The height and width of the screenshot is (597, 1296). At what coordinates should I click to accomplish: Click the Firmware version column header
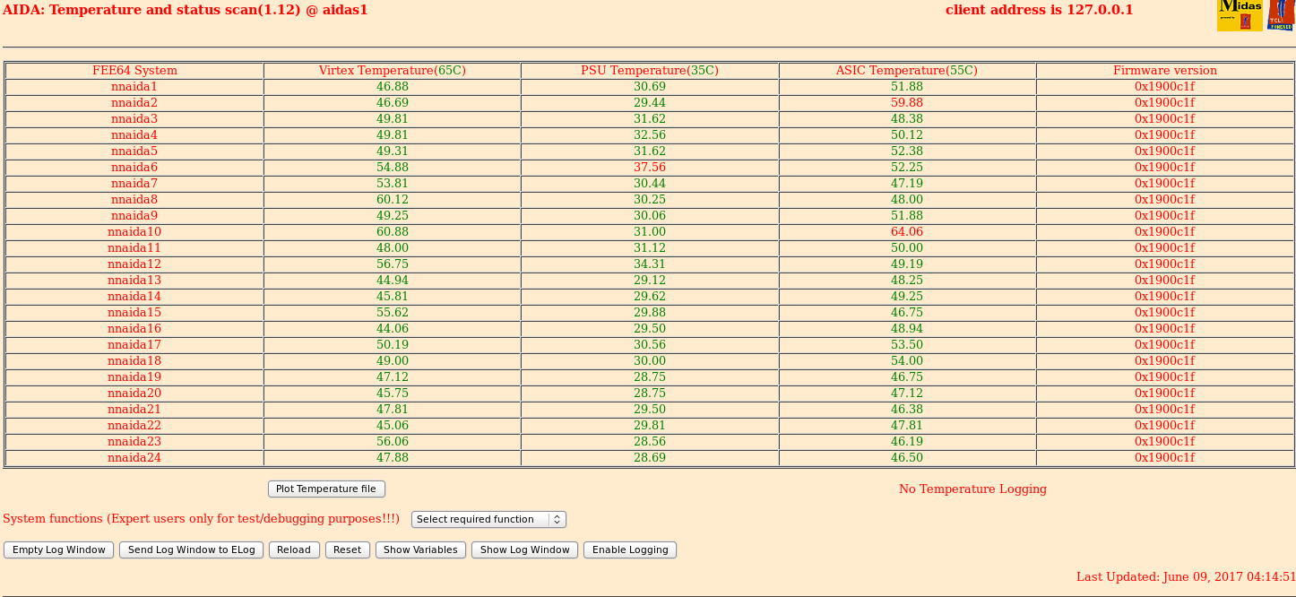tap(1165, 71)
